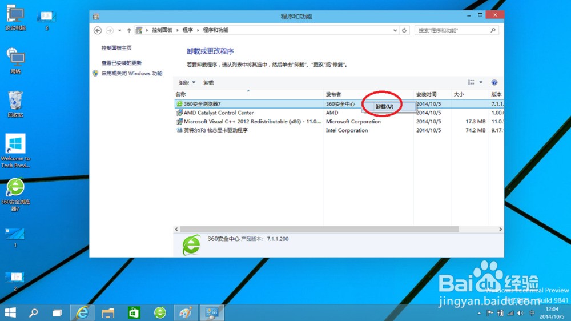Viewport: 571px width, 321px height.
Task: Click Control Panel taskbar button
Action: tap(212, 312)
